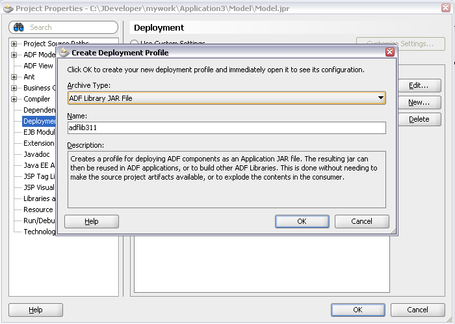Select the Use Custom Settings radio button
The width and height of the screenshot is (455, 324).
pyautogui.click(x=135, y=44)
